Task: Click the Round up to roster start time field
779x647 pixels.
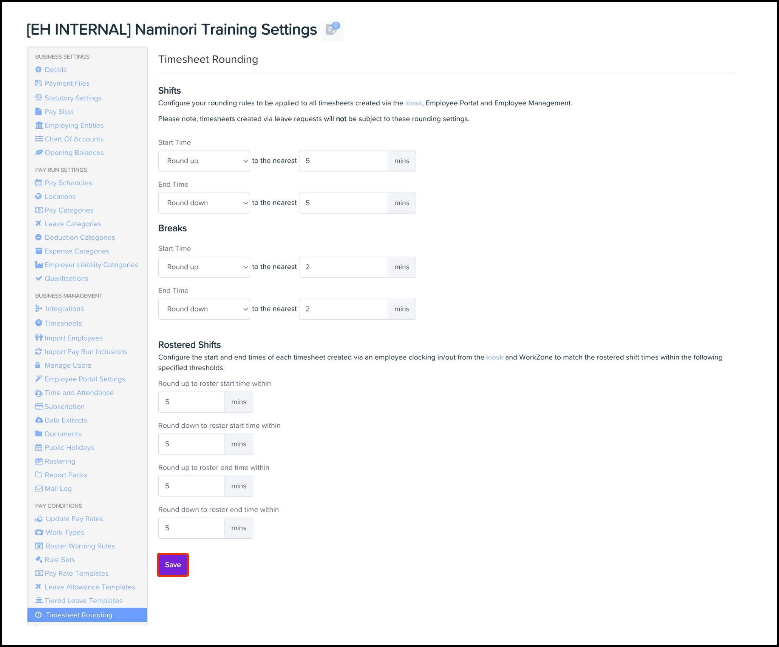Action: pos(192,402)
